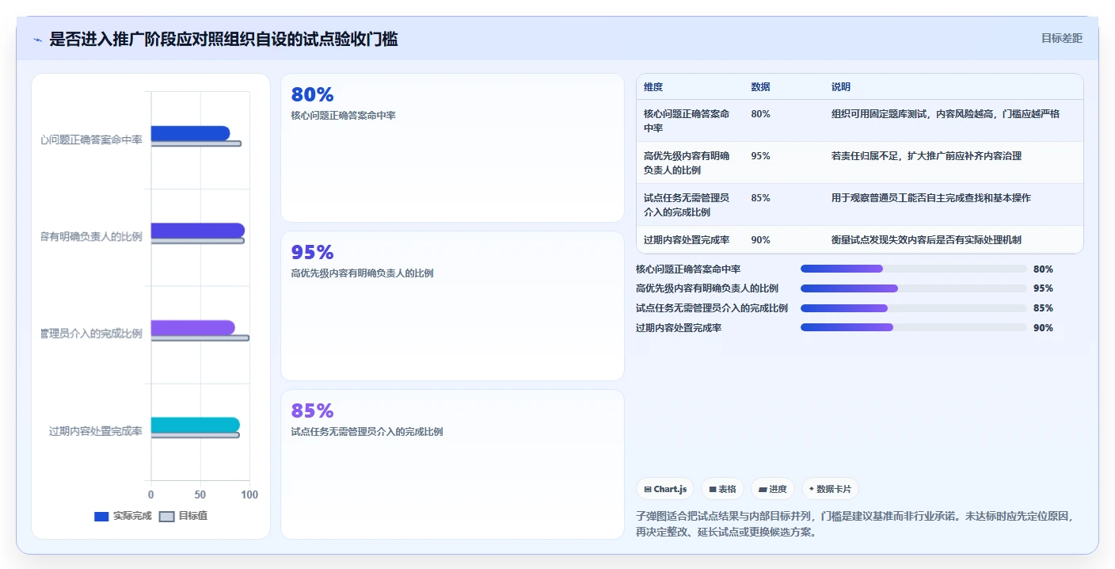Click the progress bar for 高优先级内容有明确负责人的比例
The image size is (1115, 569).
point(914,288)
